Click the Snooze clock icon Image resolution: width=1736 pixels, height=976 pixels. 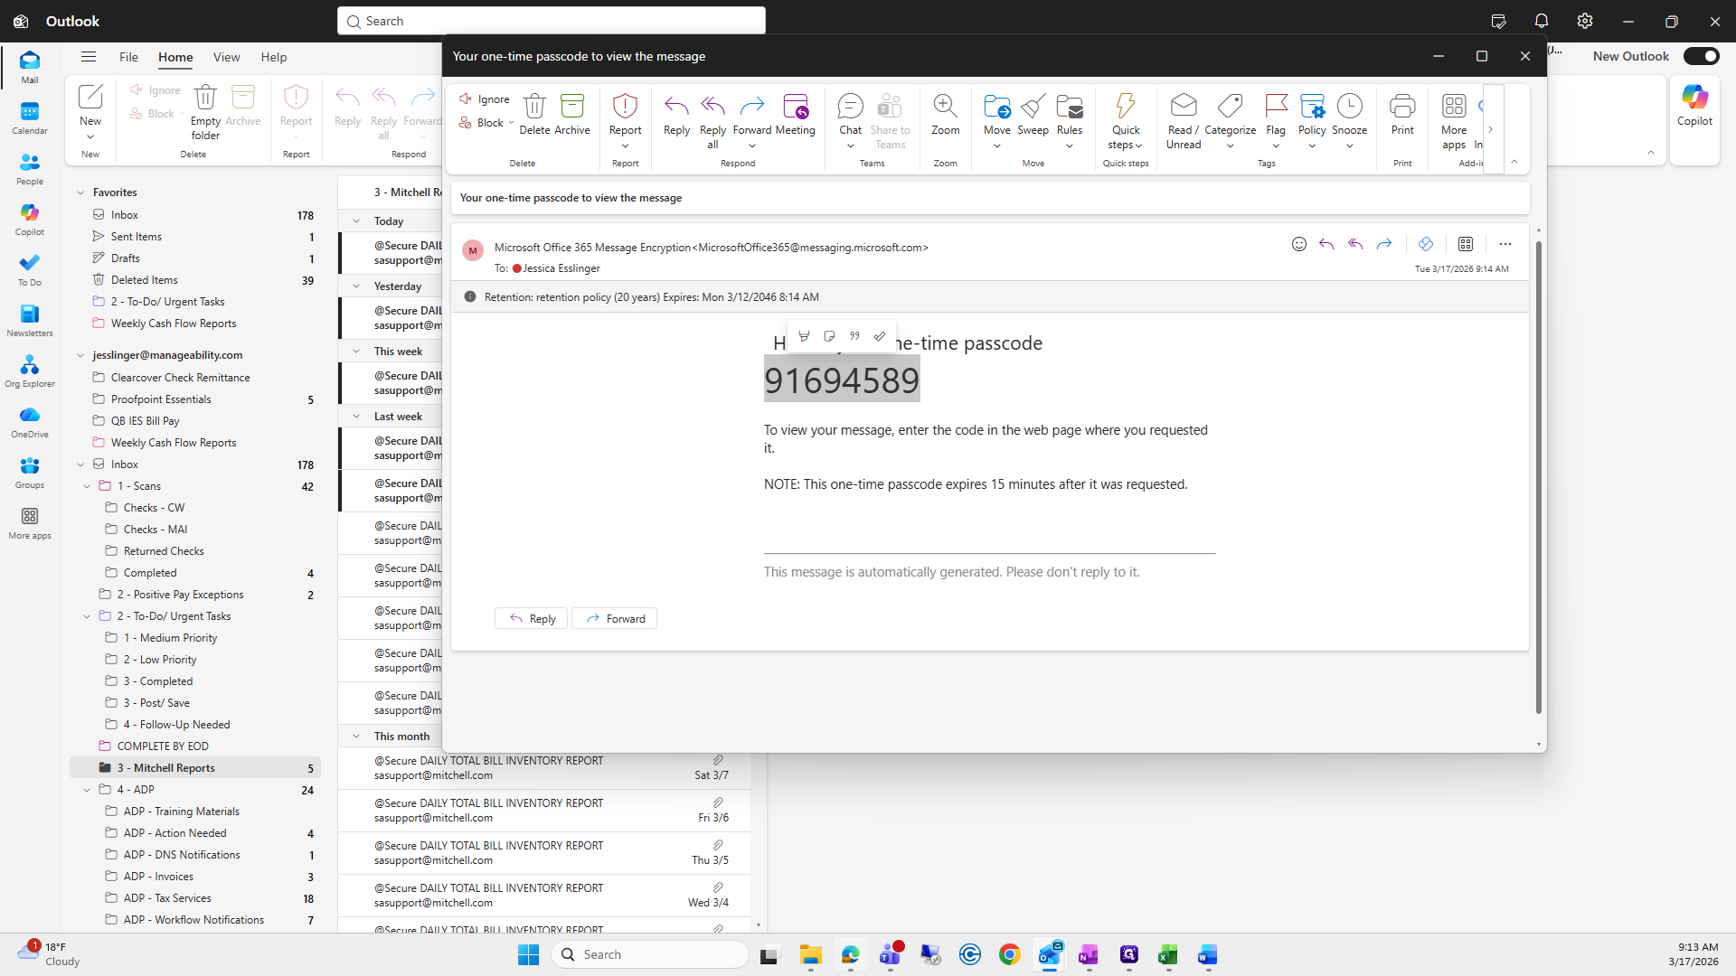(x=1349, y=107)
